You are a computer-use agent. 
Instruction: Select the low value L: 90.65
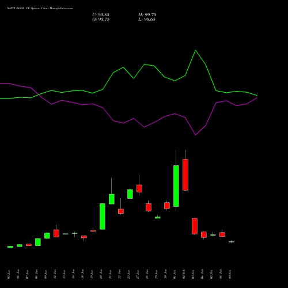pyautogui.click(x=147, y=20)
